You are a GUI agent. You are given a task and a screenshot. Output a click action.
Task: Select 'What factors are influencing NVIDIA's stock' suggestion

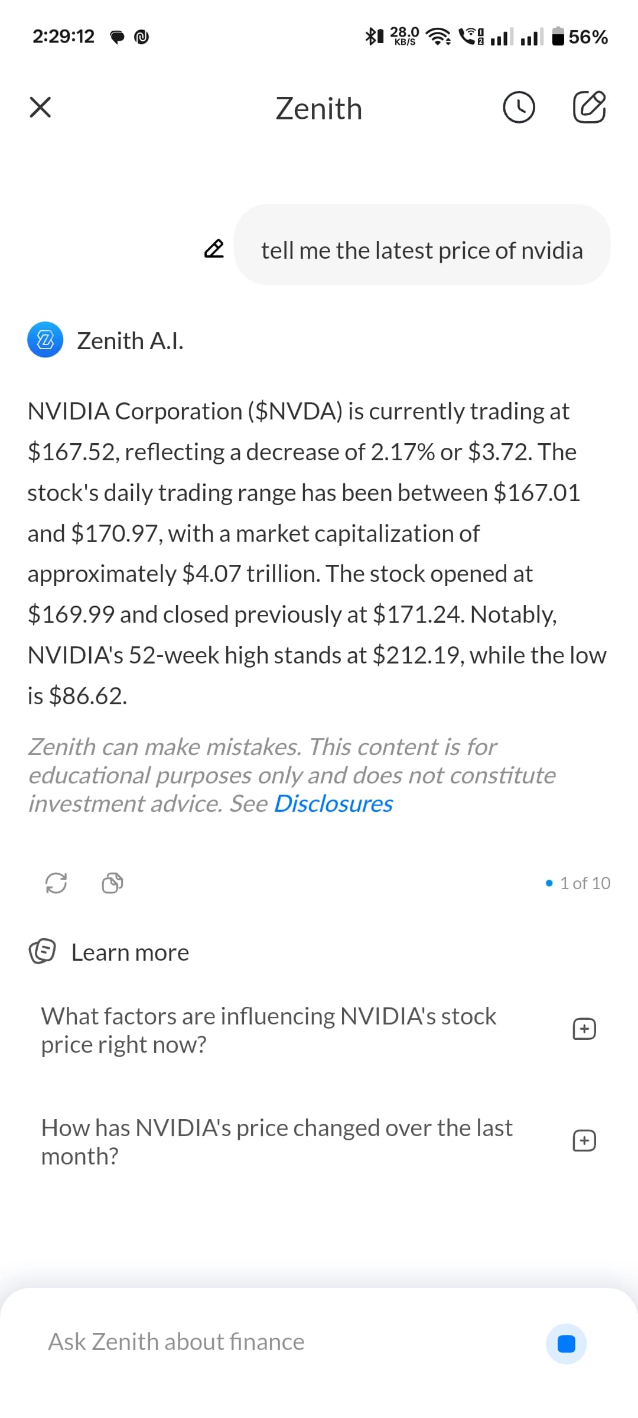click(269, 1030)
